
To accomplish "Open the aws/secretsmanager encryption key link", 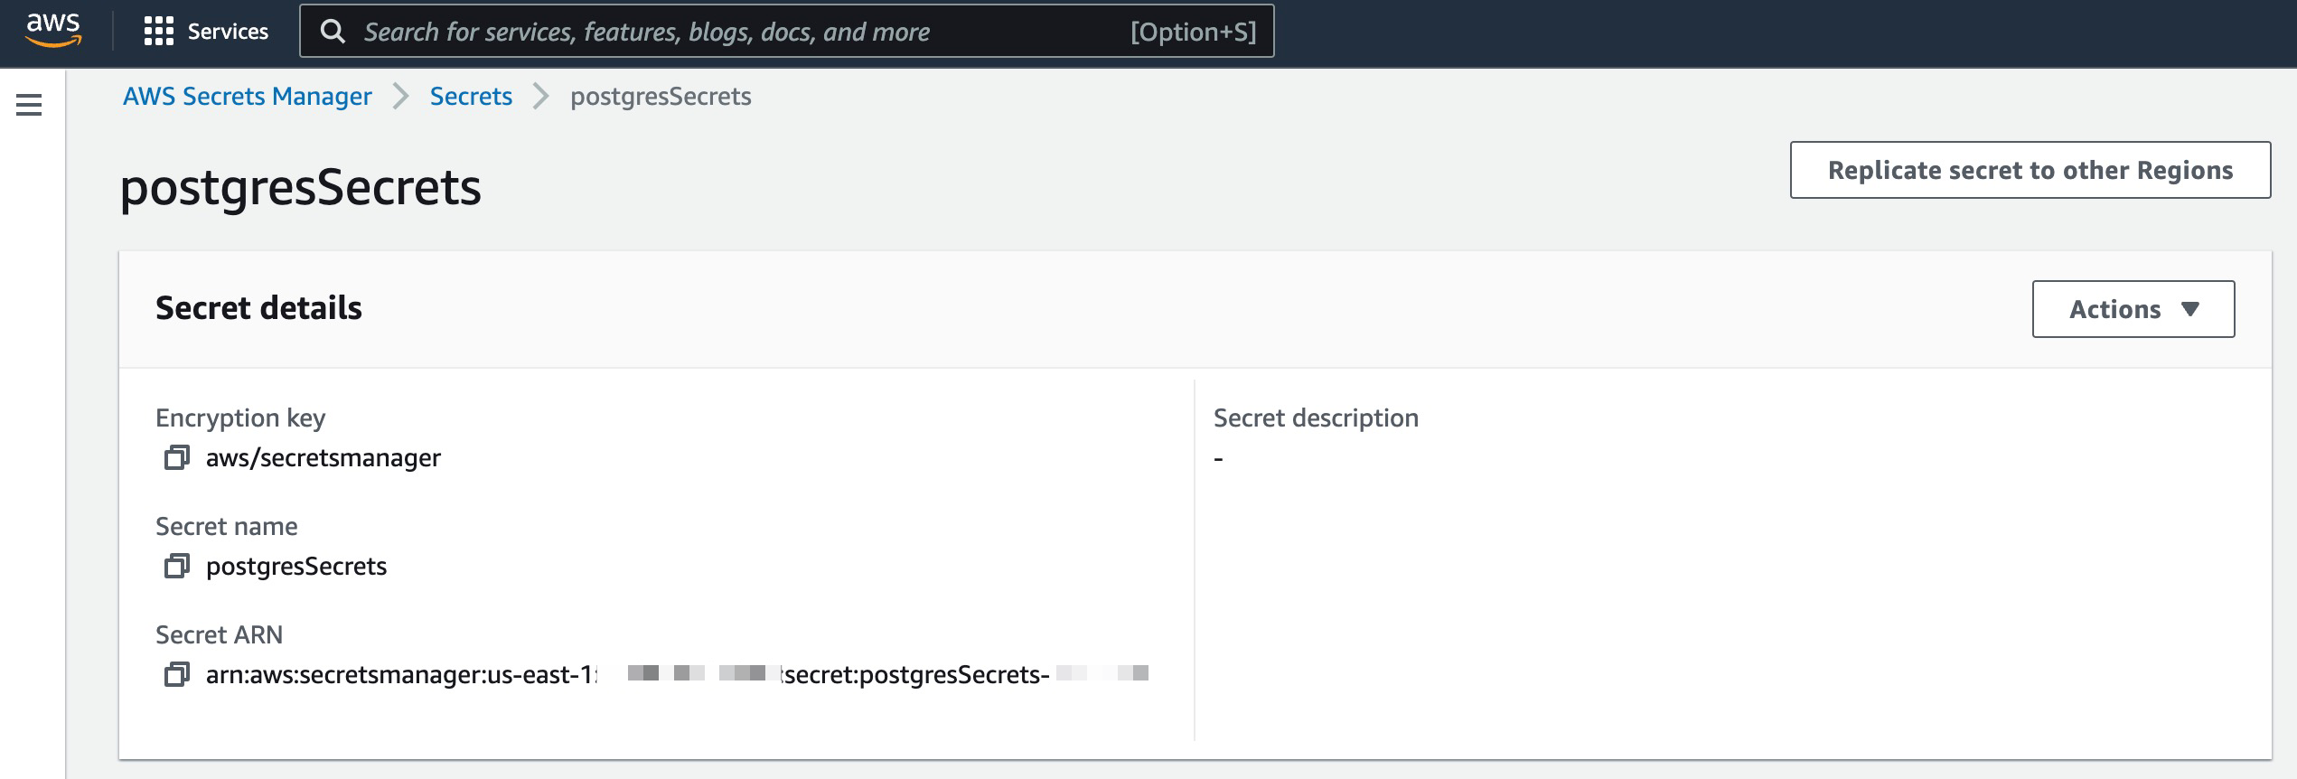I will pos(323,457).
